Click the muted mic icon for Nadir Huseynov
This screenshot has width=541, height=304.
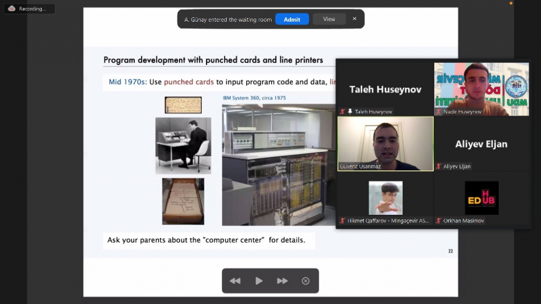tap(439, 111)
